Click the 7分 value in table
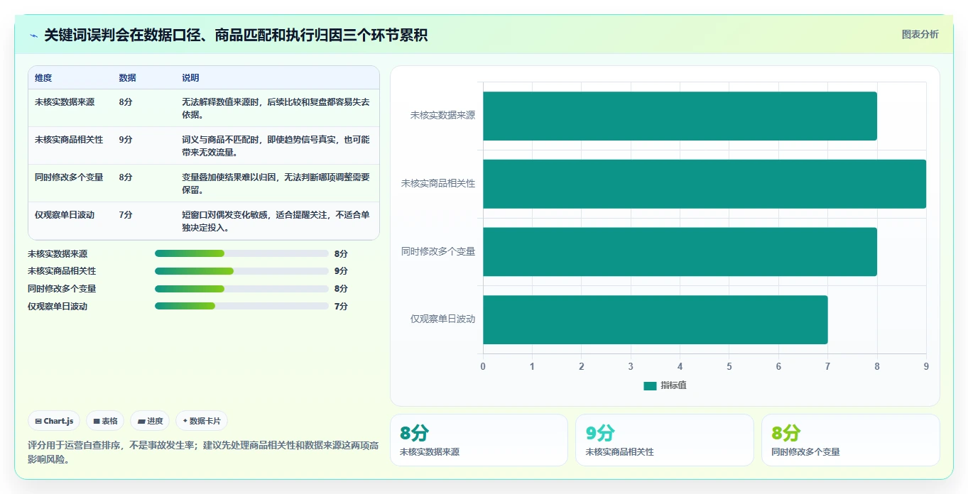The width and height of the screenshot is (968, 494). click(x=126, y=215)
